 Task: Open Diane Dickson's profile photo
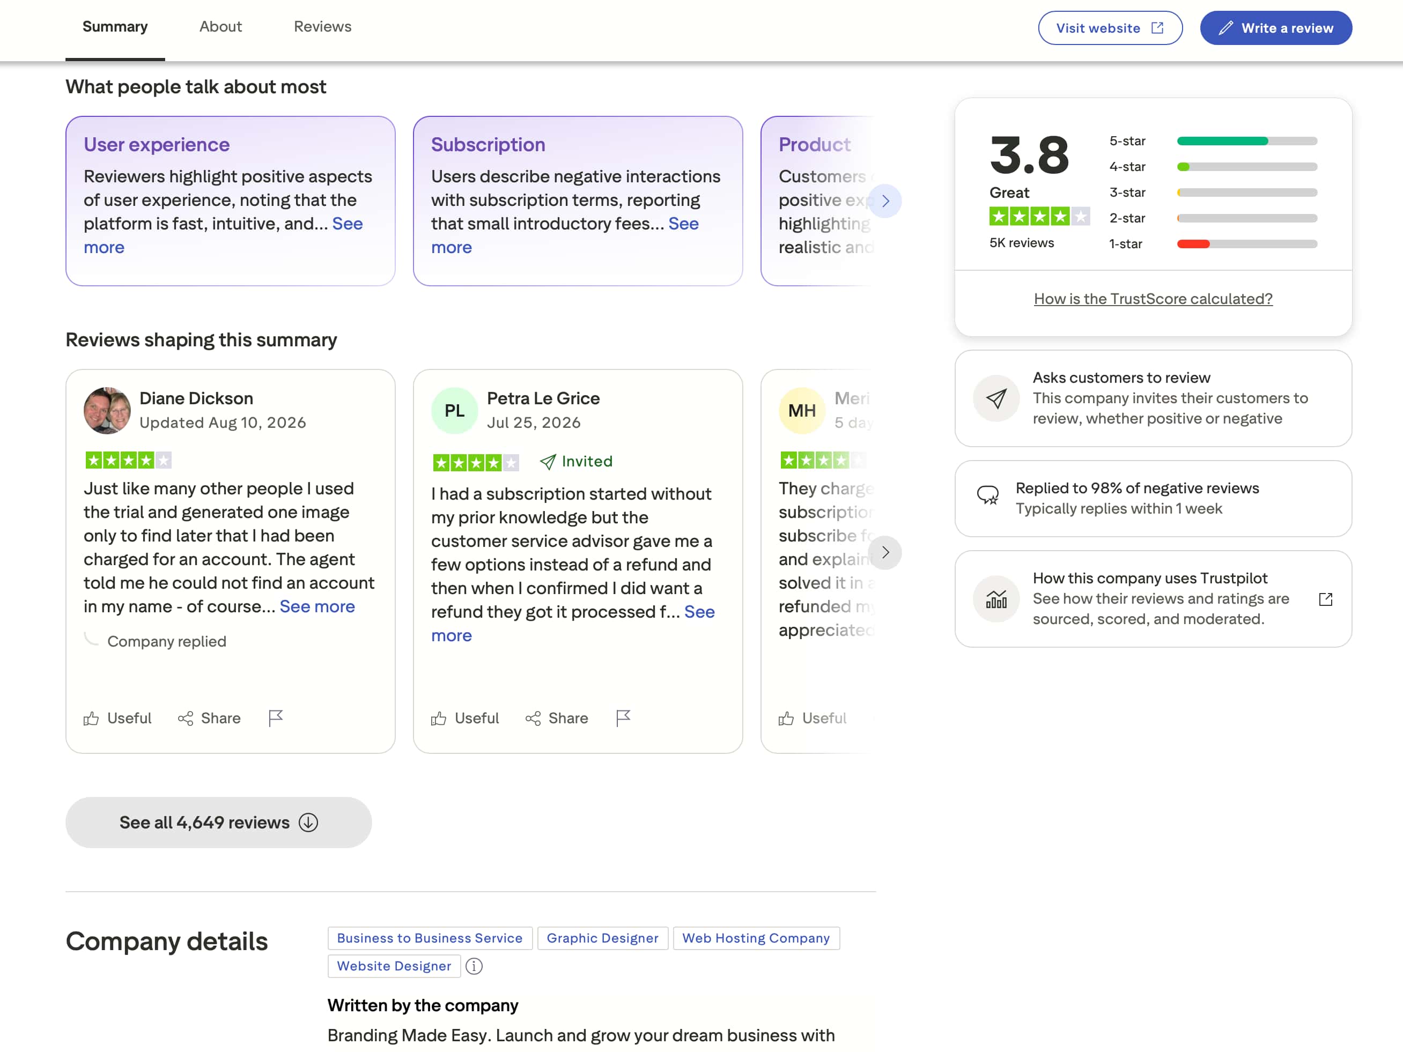107,410
